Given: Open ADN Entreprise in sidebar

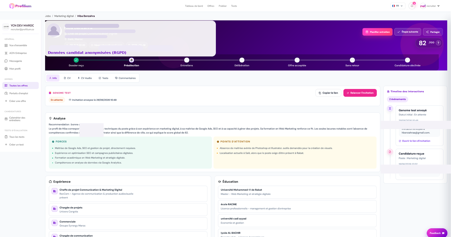Looking at the screenshot, I should tap(20, 53).
